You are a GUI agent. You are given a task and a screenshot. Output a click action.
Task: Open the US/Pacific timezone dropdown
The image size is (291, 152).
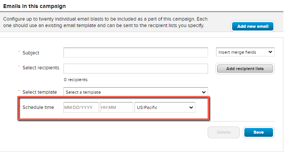(x=165, y=107)
